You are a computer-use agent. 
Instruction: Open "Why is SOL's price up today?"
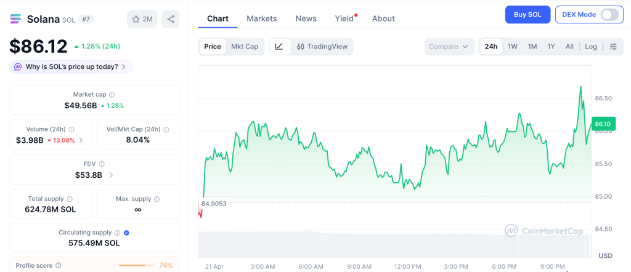coord(71,66)
